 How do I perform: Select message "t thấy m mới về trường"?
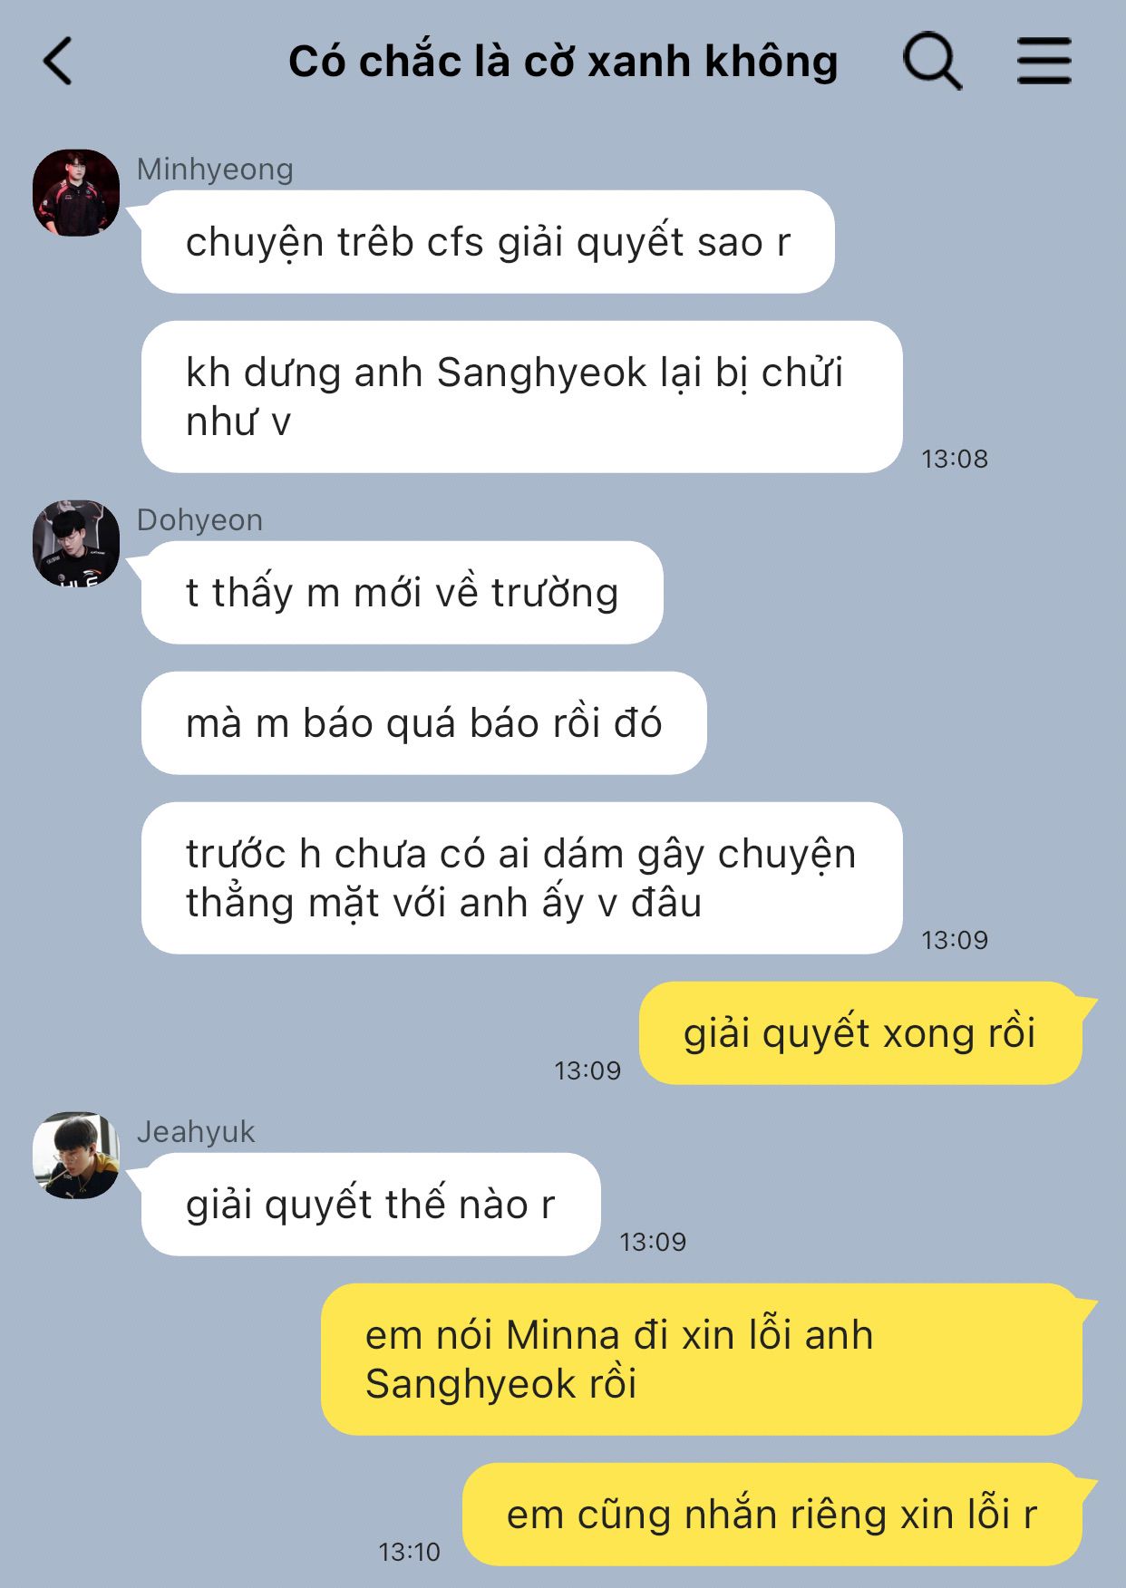[403, 593]
